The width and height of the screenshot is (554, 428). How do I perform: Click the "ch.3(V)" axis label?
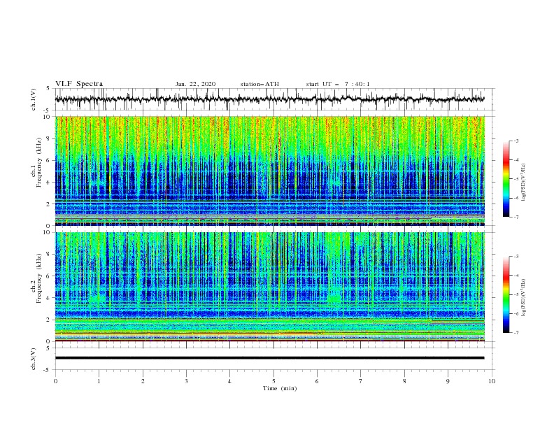pyautogui.click(x=34, y=359)
